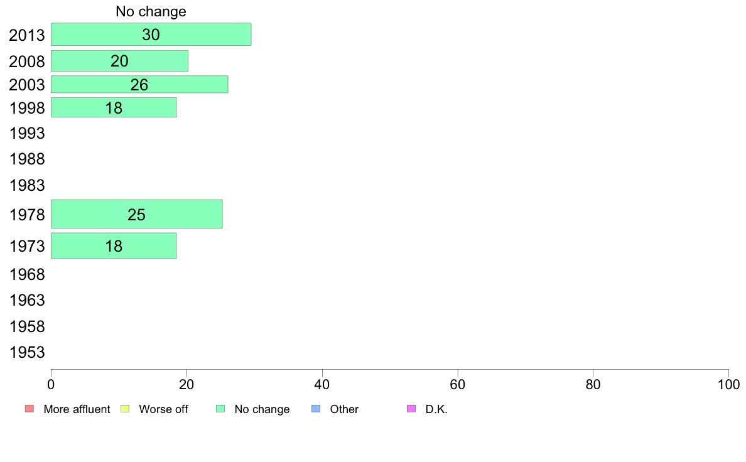This screenshot has height=462, width=746.
Task: Click the Worse off legend text
Action: (x=163, y=409)
